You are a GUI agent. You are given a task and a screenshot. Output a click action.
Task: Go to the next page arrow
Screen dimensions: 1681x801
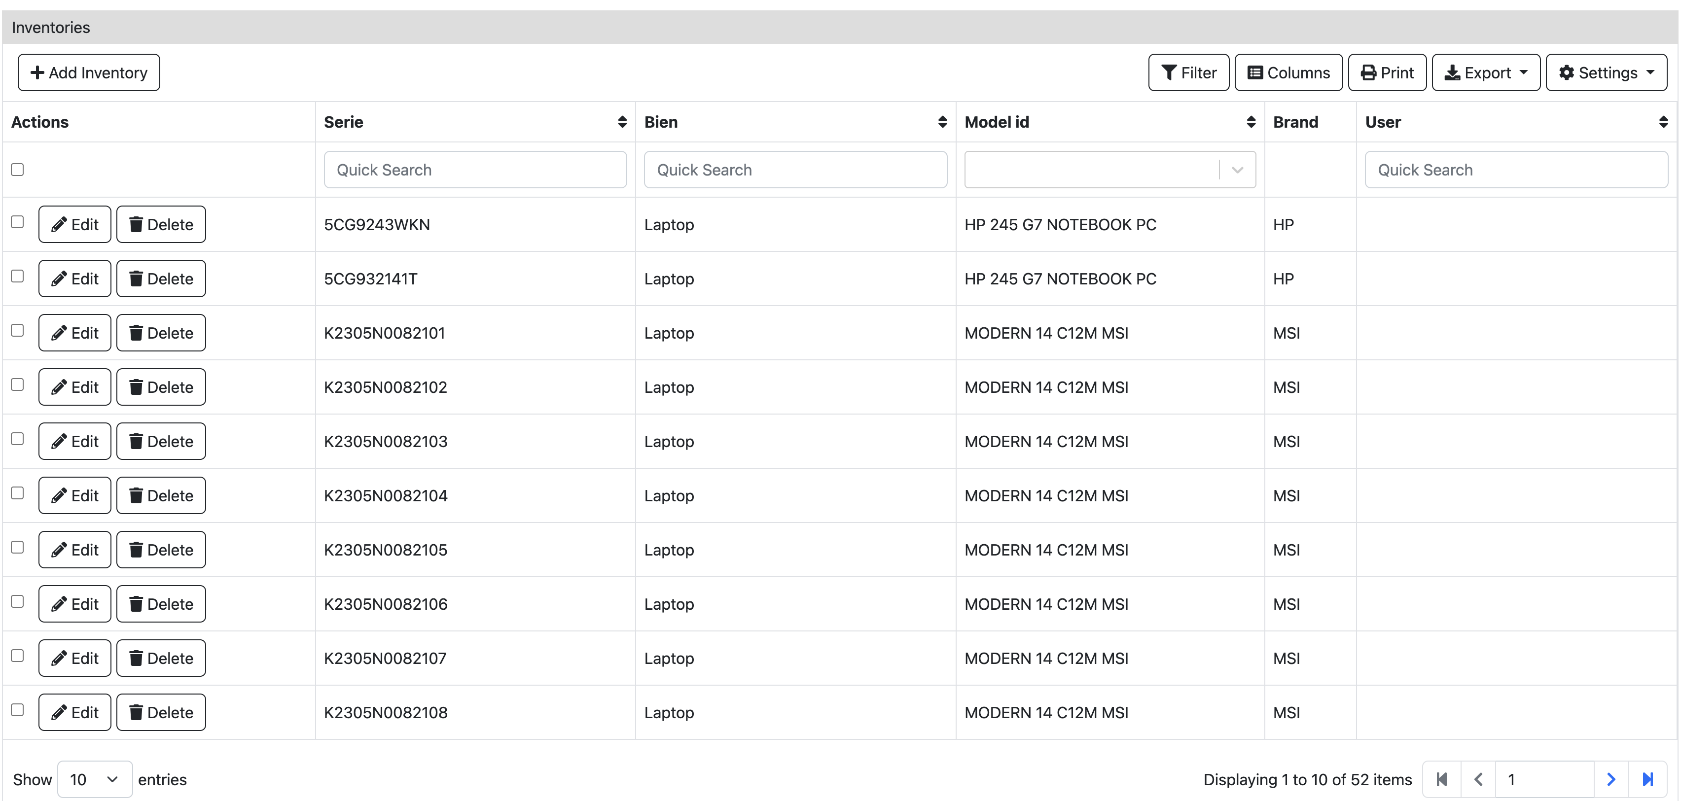coord(1610,779)
